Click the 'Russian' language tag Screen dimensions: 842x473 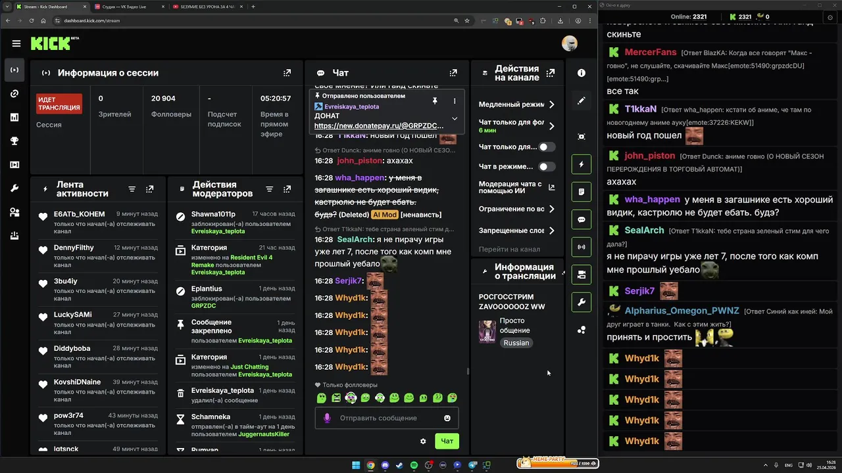pos(516,343)
